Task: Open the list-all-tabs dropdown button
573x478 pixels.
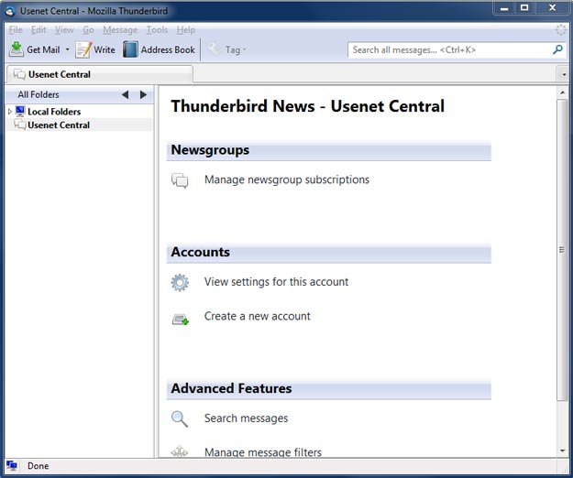Action: 564,75
